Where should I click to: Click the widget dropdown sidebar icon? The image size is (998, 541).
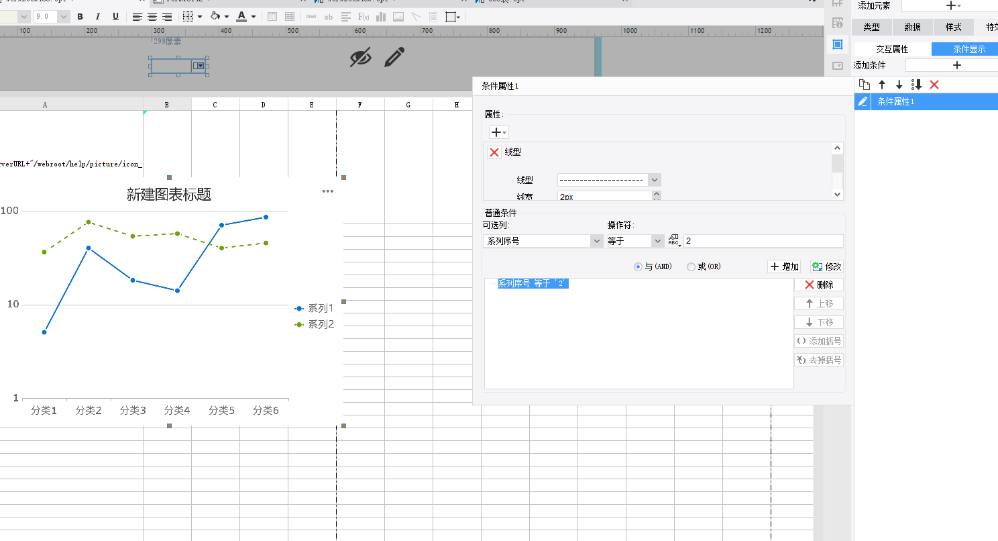point(837,66)
